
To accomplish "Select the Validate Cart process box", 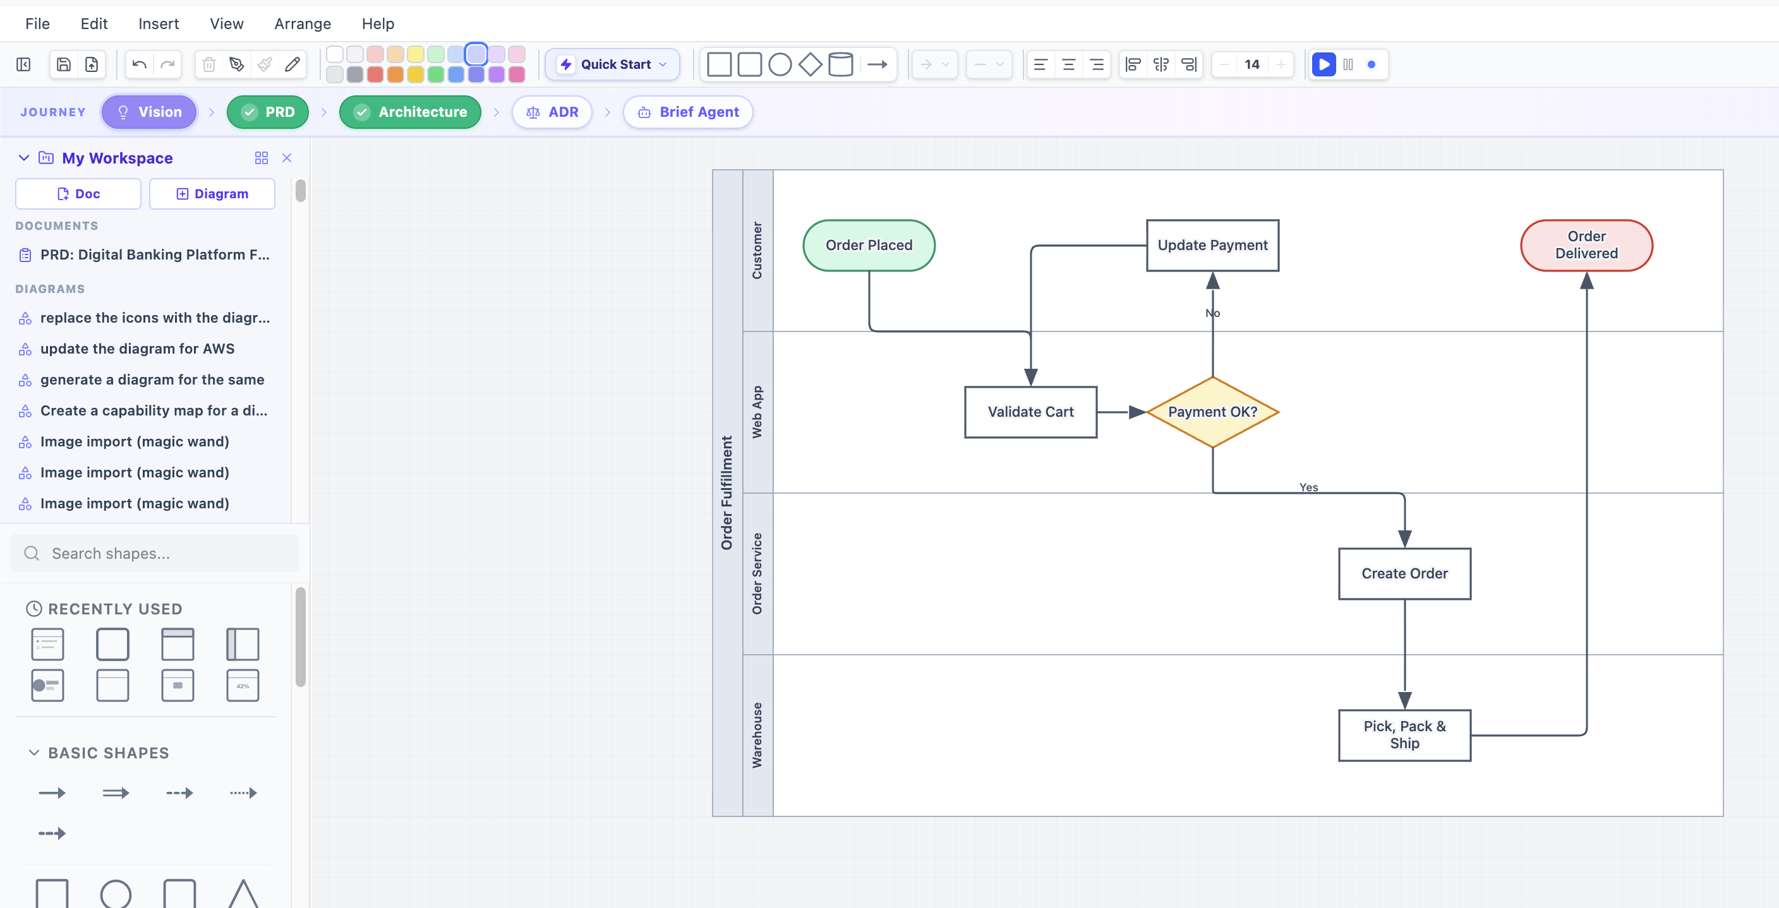I will [x=1030, y=412].
